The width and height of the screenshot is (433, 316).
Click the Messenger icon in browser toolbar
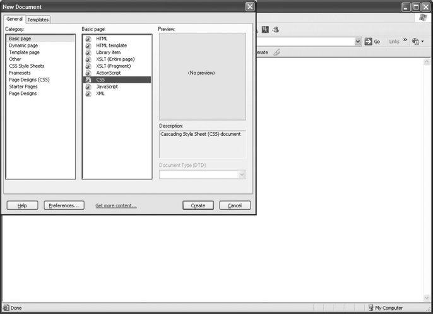276,30
